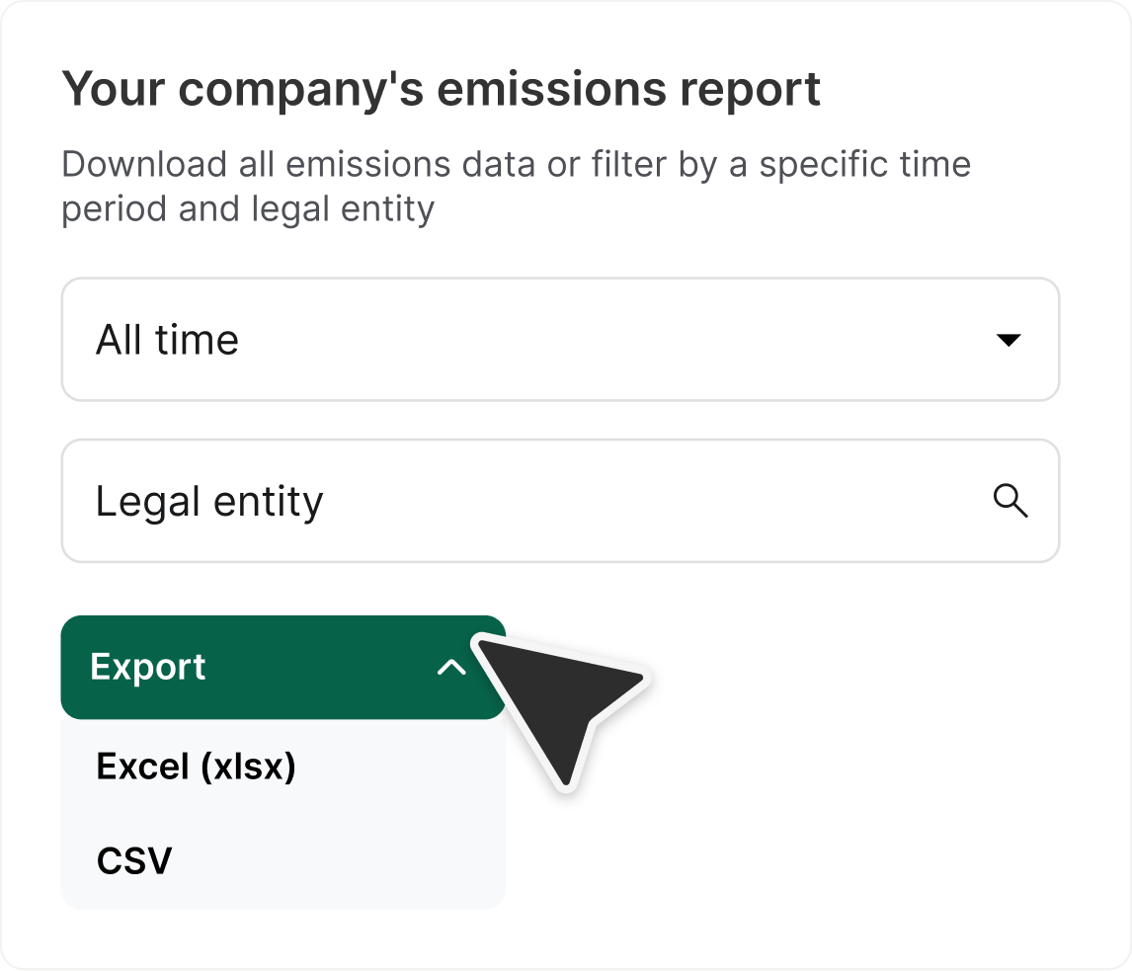Click the heading Your company's emissions report
The height and width of the screenshot is (971, 1132).
442,90
